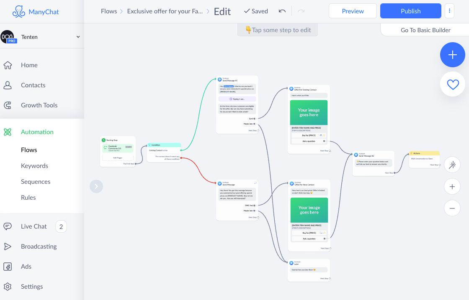Click Add Trigger in Starting Step
Viewport: 469px width, 300px height.
click(118, 158)
